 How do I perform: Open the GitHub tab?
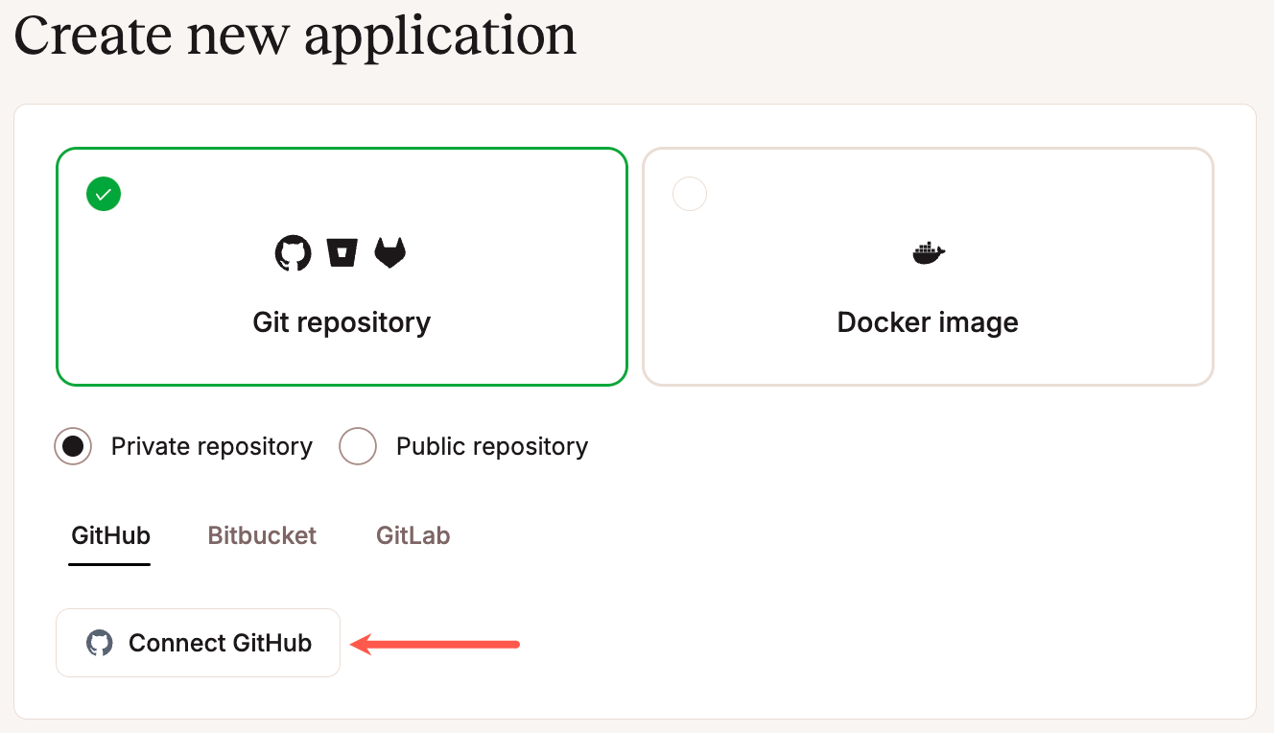point(108,535)
